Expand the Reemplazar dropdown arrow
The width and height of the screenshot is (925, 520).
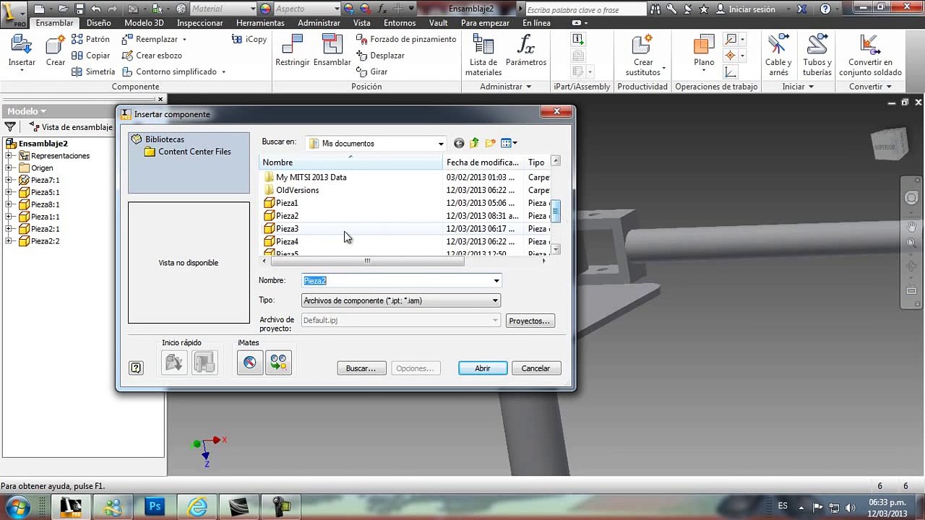click(x=184, y=40)
